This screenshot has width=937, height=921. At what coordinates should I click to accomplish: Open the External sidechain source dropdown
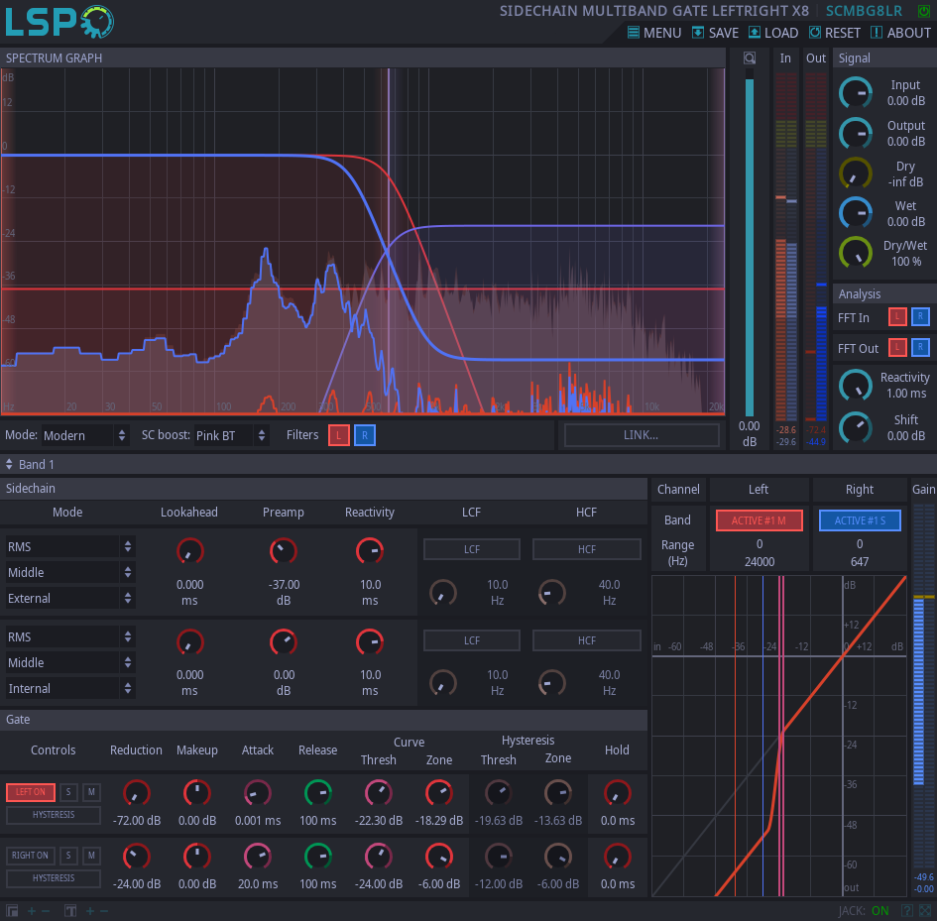(x=70, y=598)
